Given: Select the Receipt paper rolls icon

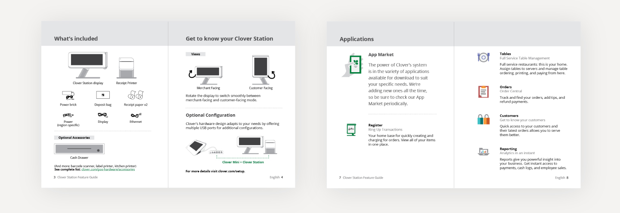Looking at the screenshot, I should [136, 95].
